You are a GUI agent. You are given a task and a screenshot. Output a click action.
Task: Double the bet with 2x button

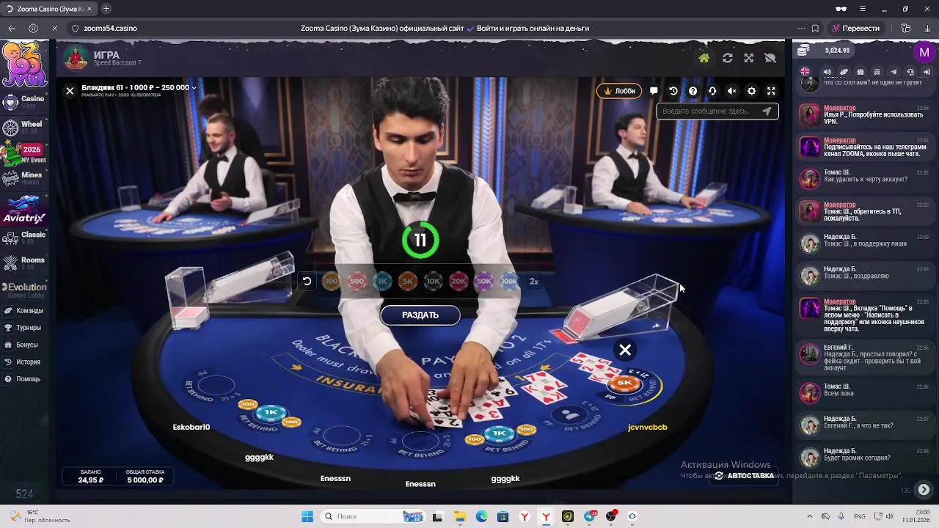tap(534, 281)
